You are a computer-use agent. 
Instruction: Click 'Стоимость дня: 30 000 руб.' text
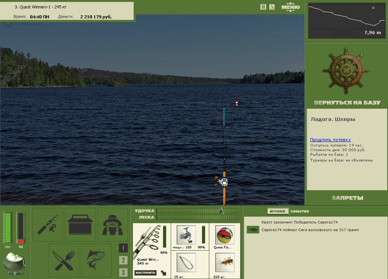tap(338, 150)
